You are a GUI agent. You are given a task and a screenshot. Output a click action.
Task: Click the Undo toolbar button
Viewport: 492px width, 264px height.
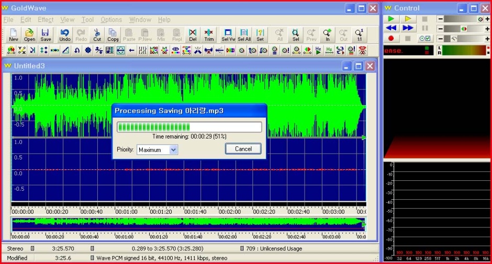[x=64, y=35]
